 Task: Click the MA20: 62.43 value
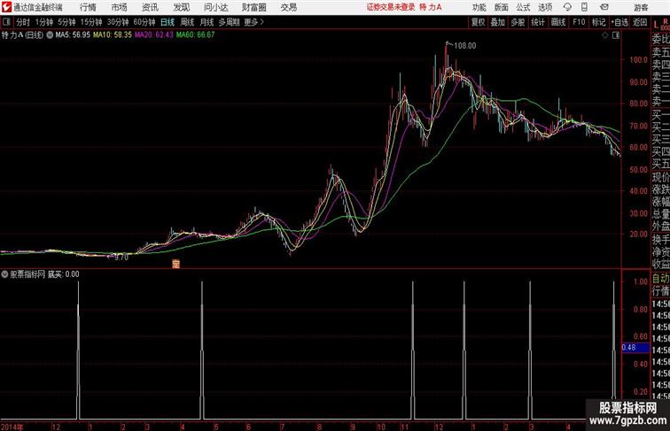[154, 35]
